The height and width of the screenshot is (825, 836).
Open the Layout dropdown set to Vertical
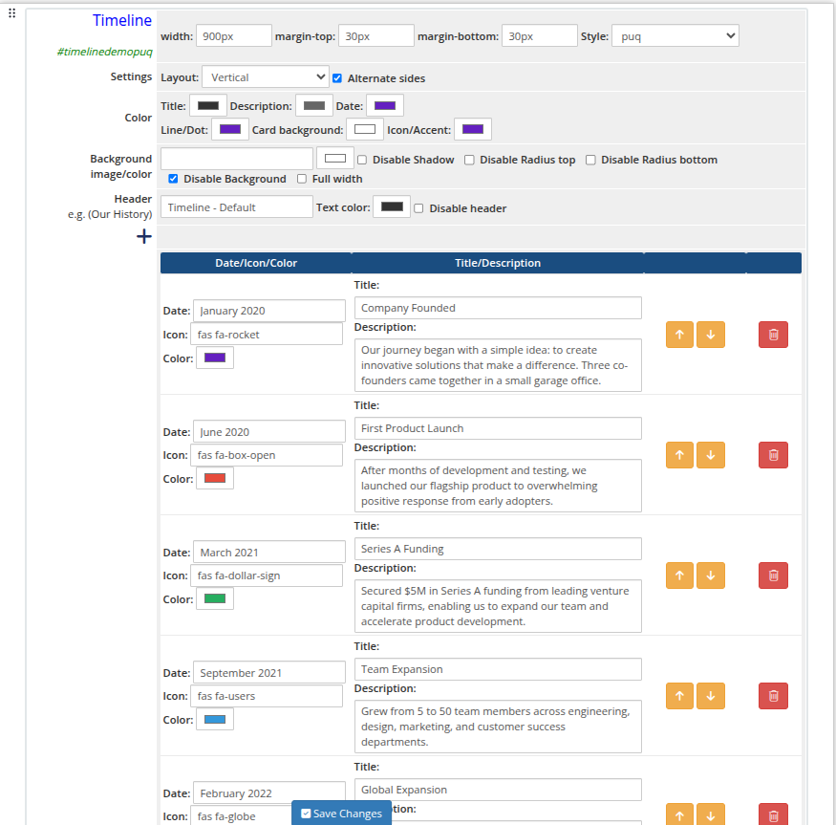click(265, 76)
